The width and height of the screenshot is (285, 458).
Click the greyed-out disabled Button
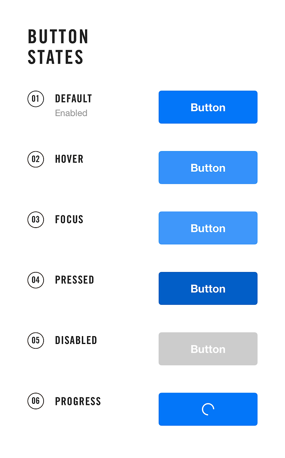[x=208, y=349]
